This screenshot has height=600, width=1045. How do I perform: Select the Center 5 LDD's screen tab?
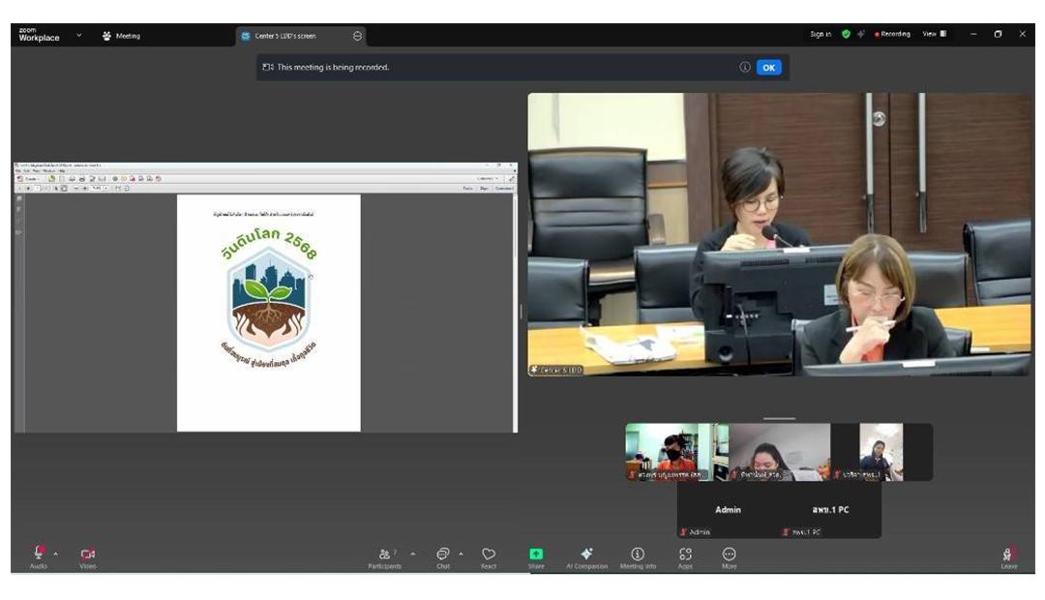tap(285, 36)
